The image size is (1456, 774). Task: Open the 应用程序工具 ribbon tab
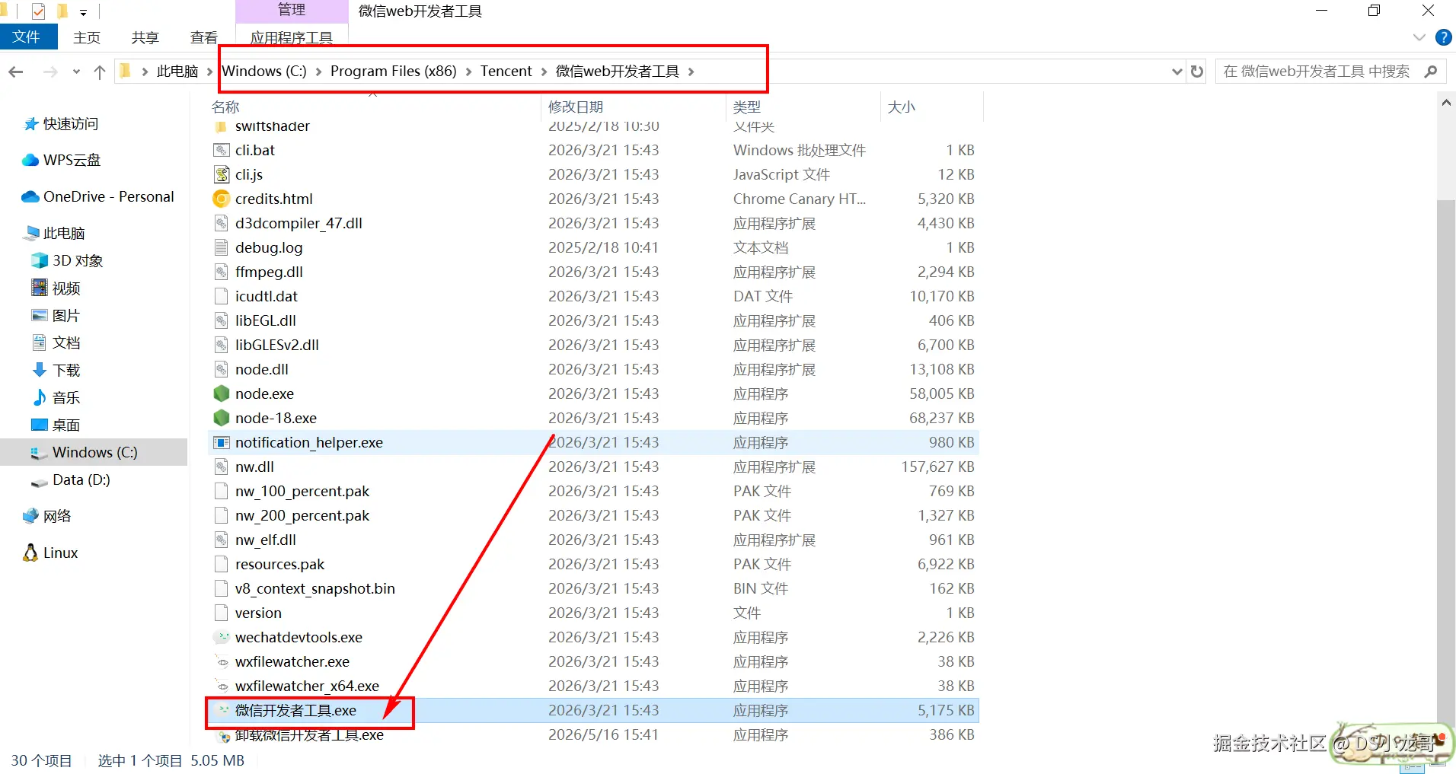click(x=292, y=37)
